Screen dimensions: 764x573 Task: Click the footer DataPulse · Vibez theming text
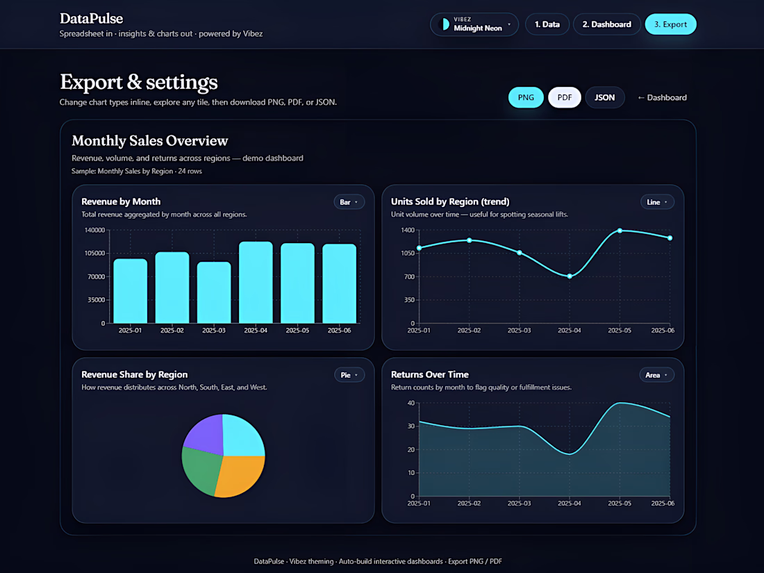click(x=378, y=561)
